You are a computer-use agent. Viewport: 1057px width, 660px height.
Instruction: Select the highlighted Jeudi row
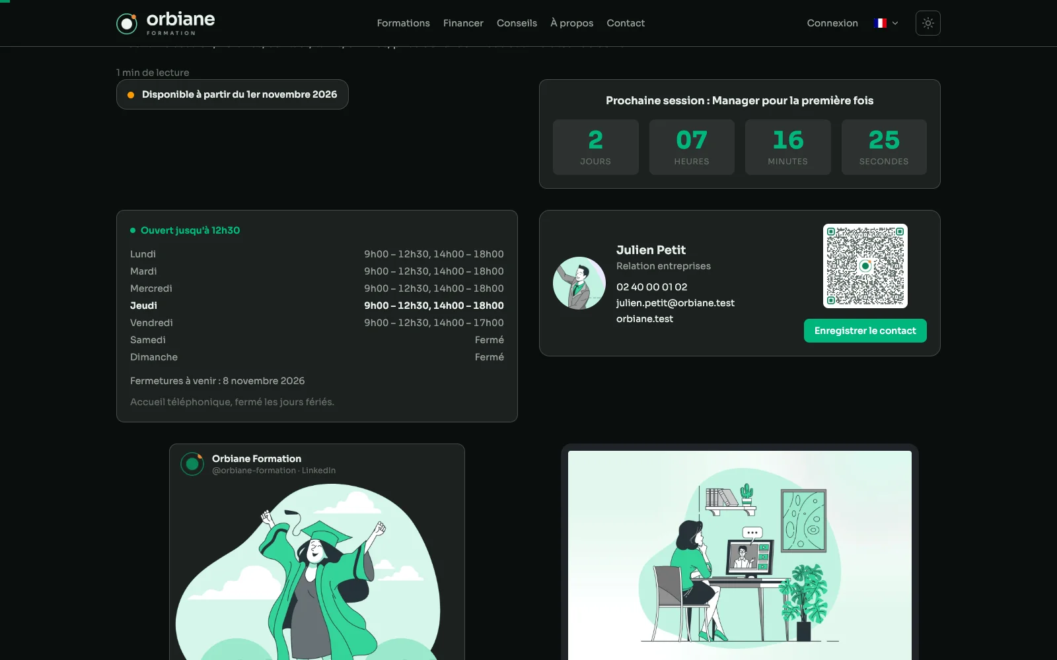pos(317,306)
